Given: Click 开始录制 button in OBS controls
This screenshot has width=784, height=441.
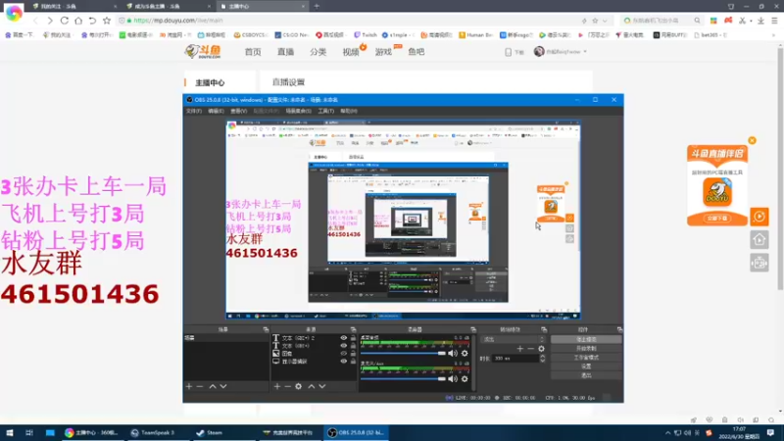Looking at the screenshot, I should (x=586, y=349).
